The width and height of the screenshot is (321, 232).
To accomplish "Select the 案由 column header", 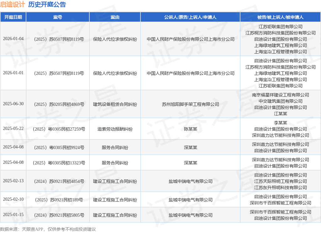I will (x=115, y=17).
